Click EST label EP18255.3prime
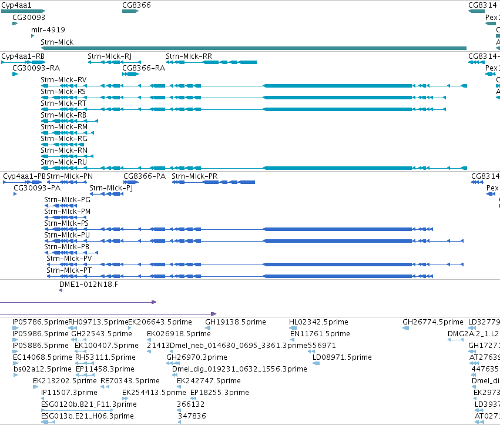The height and width of the screenshot is (425, 500). 220,393
